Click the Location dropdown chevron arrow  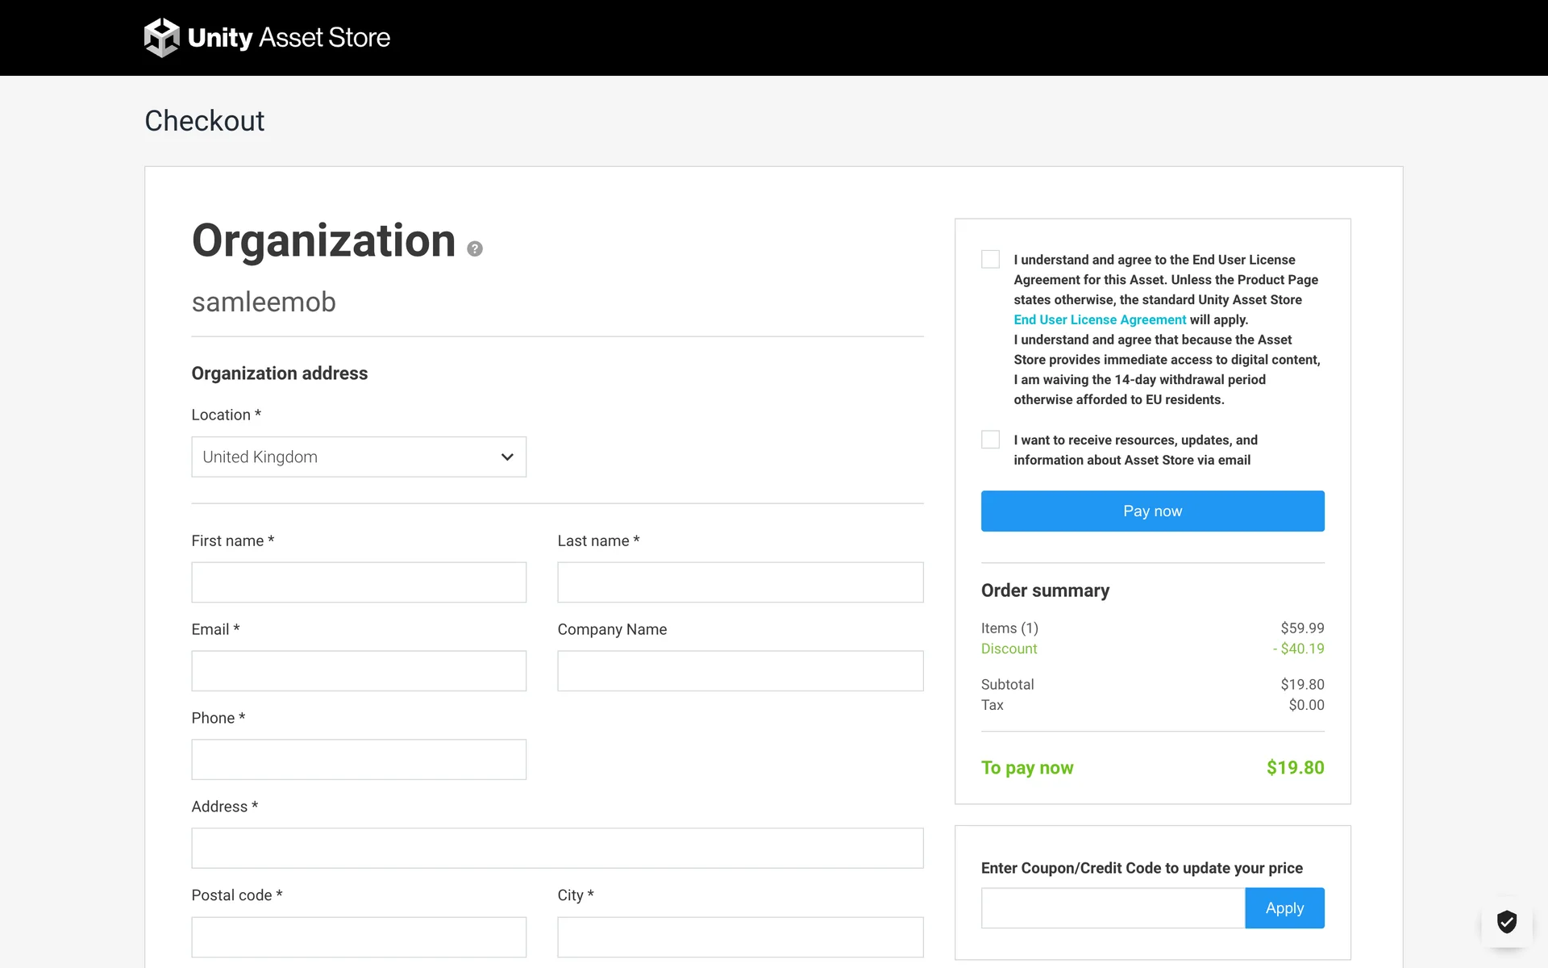click(507, 457)
